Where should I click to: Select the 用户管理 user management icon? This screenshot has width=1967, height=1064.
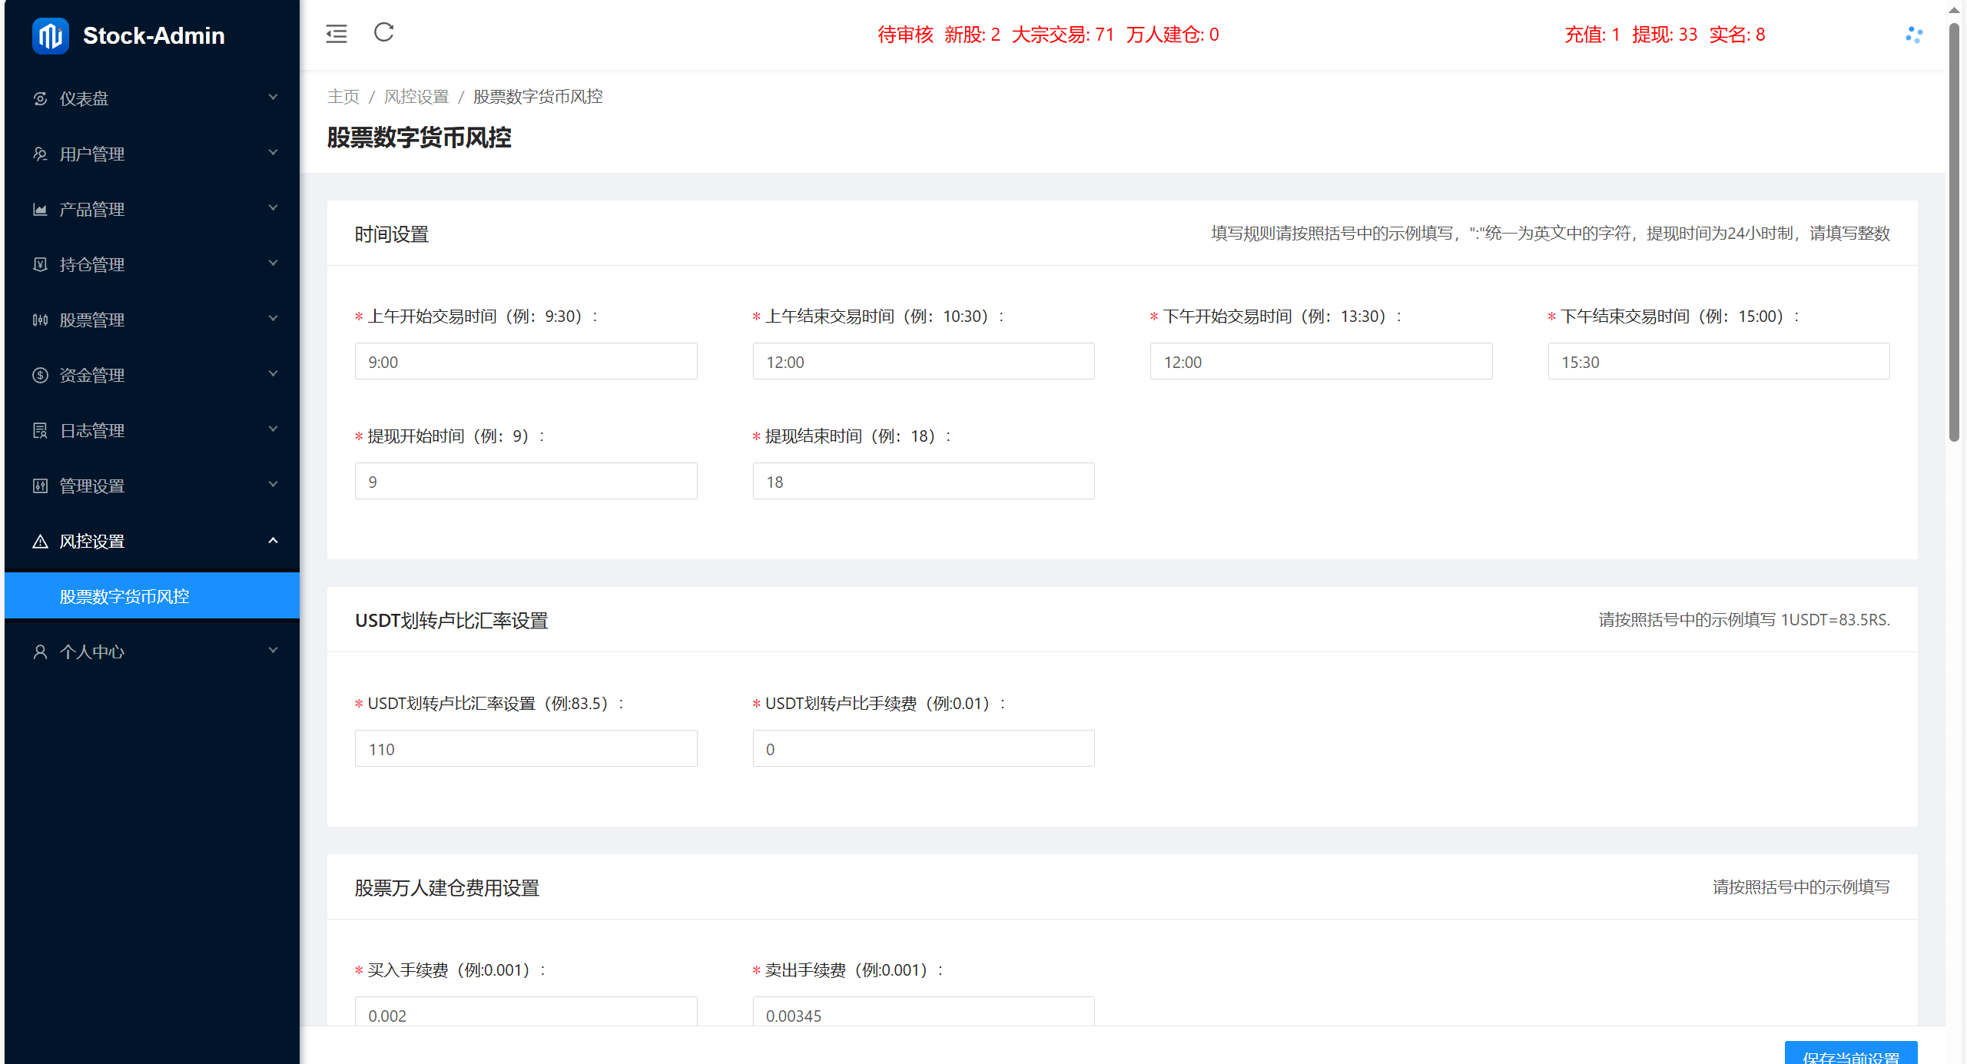tap(41, 154)
